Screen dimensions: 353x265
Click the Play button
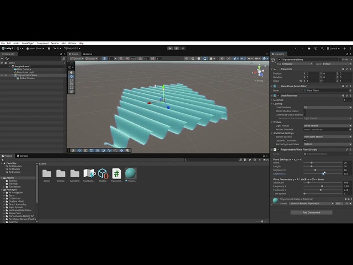click(x=170, y=48)
